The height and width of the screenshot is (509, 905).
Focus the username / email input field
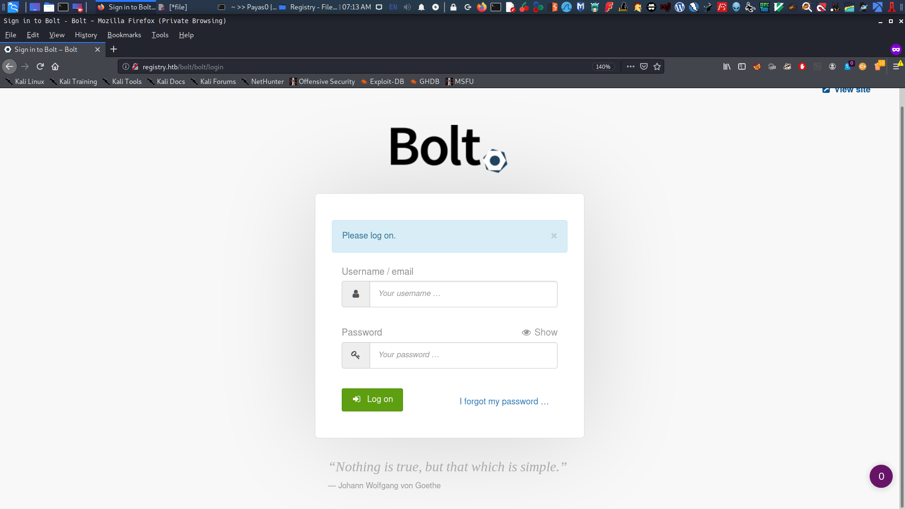pyautogui.click(x=463, y=294)
